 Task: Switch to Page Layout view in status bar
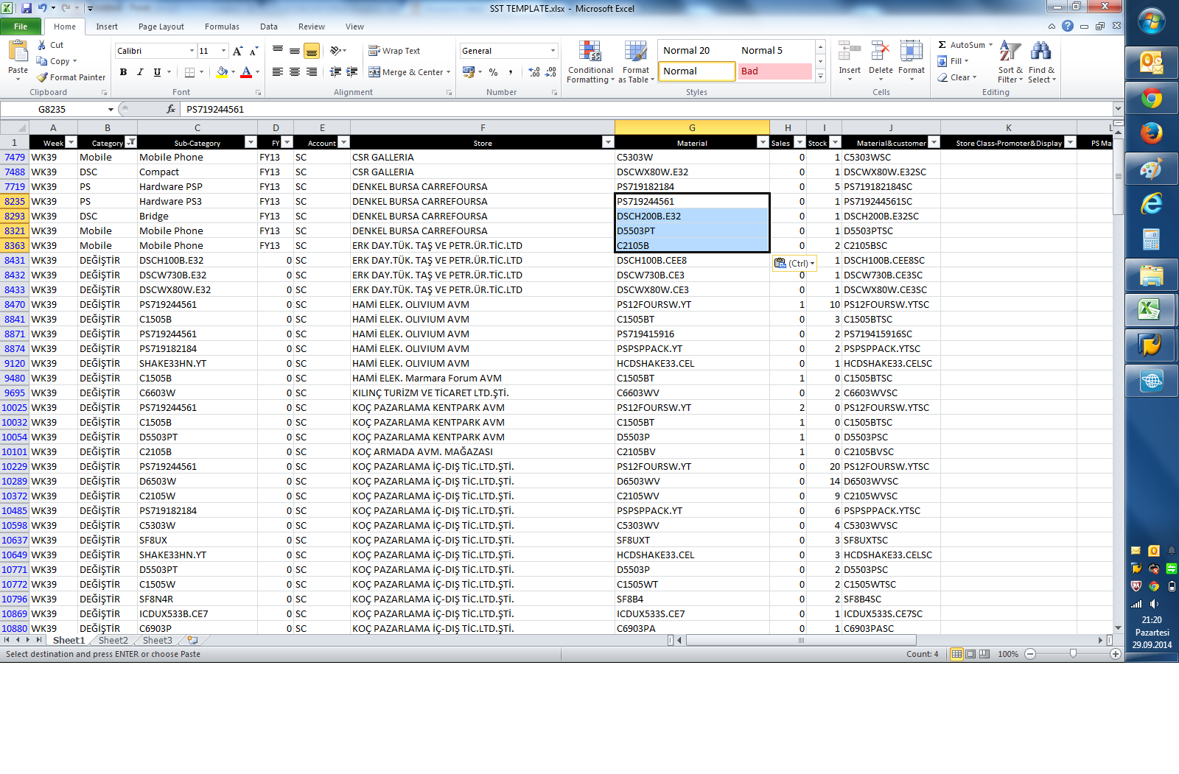point(970,654)
